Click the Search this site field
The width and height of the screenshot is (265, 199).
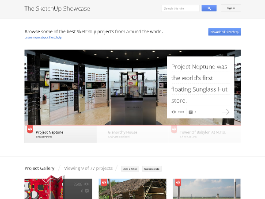click(180, 8)
